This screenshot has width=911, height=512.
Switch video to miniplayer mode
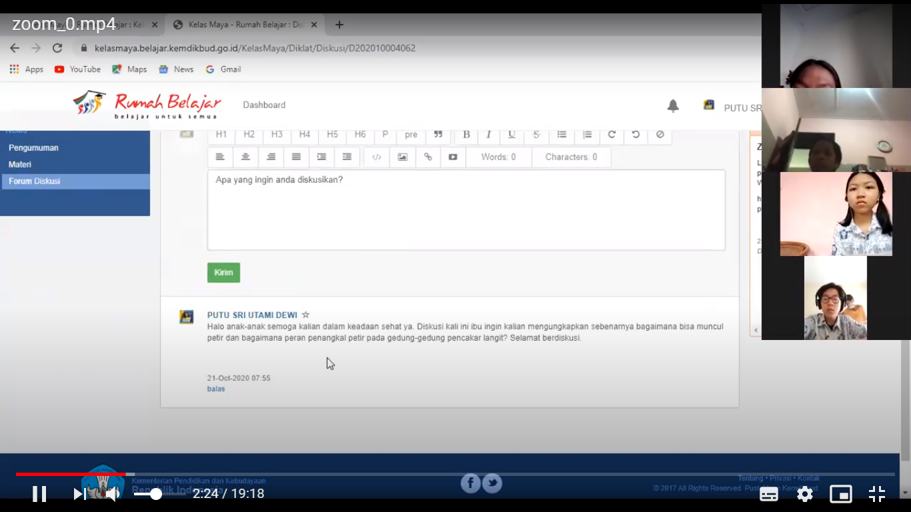coord(841,494)
